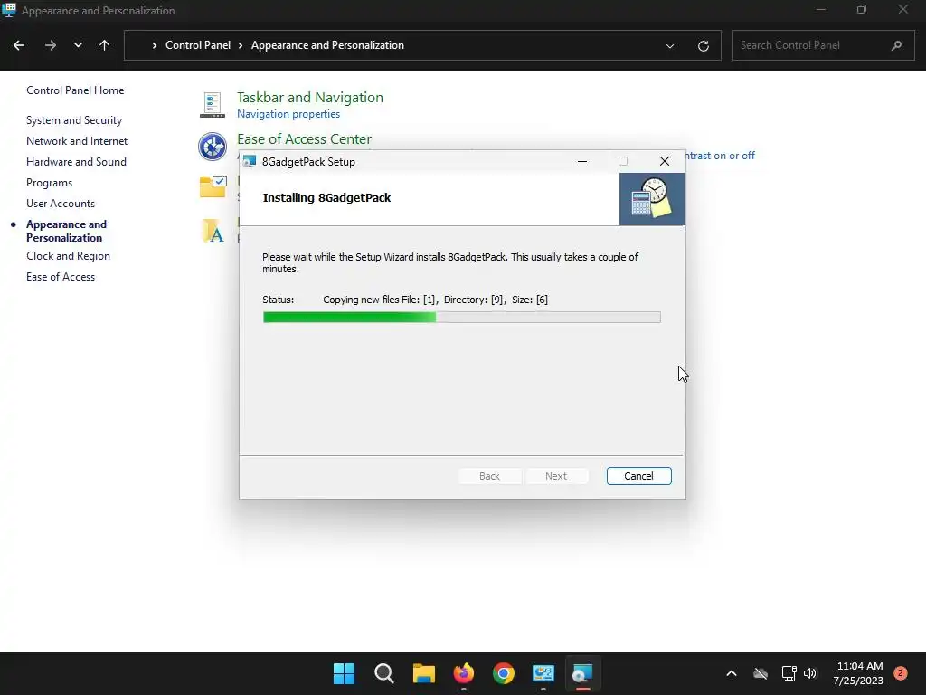Open User Accounts category
926x695 pixels.
pyautogui.click(x=61, y=204)
